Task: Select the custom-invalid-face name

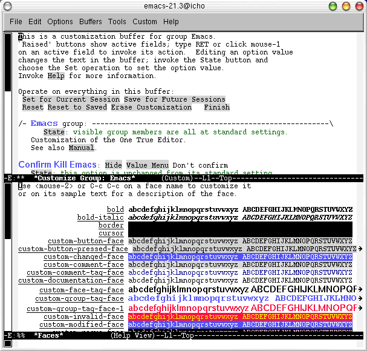Action: (x=83, y=317)
